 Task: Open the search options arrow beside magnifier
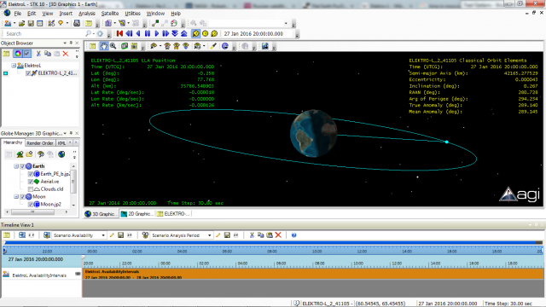[x=94, y=34]
